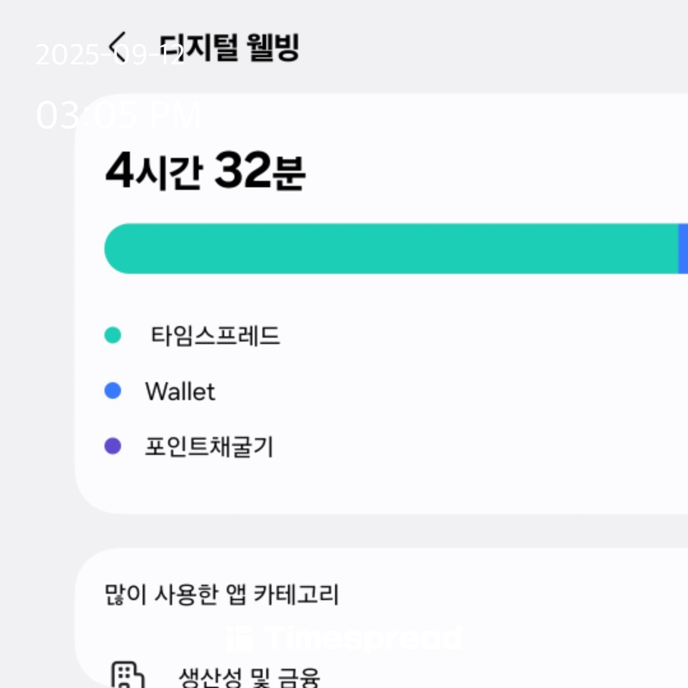
Task: Tap the teal segment of usage bar
Action: (391, 249)
